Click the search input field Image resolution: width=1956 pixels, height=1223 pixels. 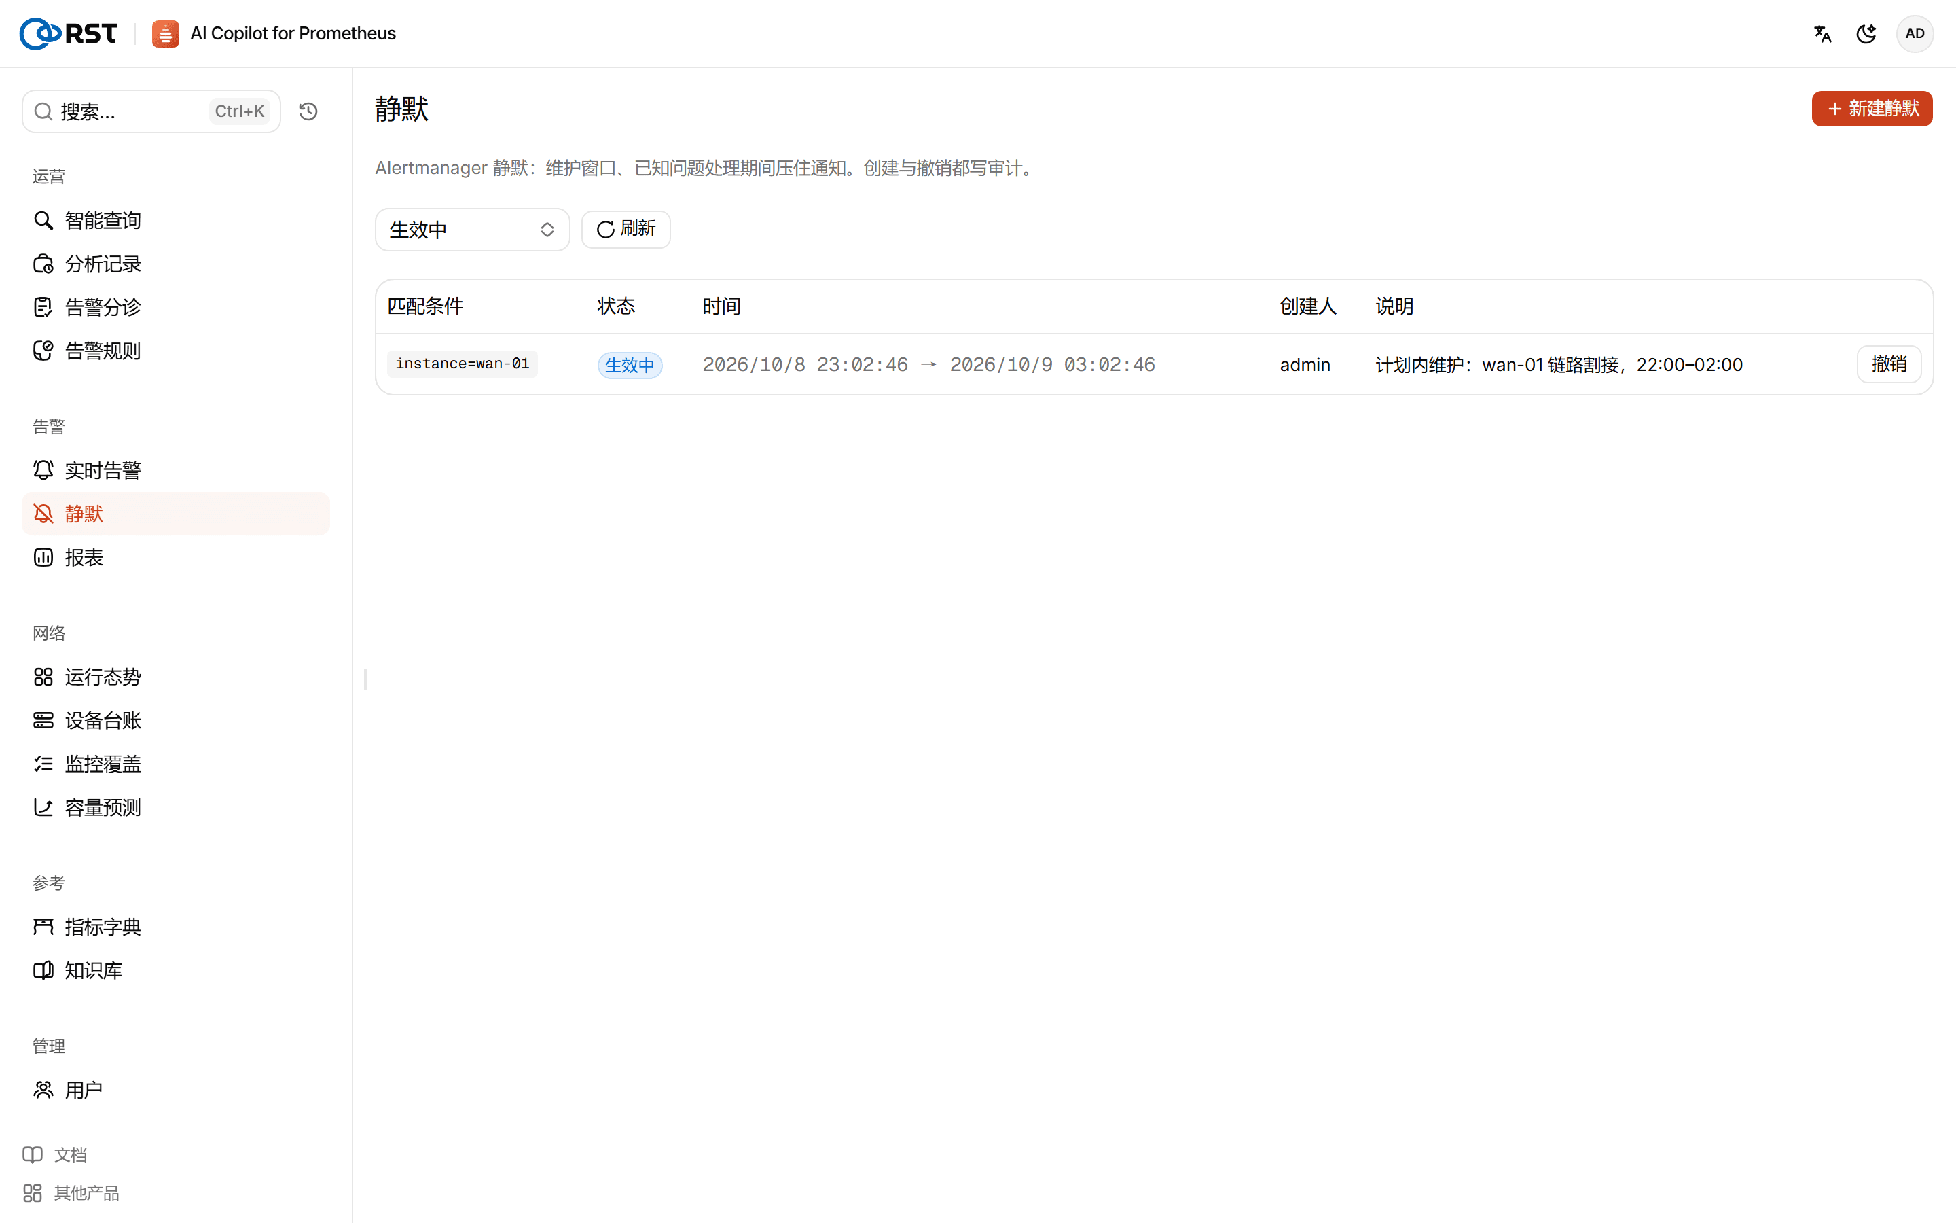pos(151,111)
